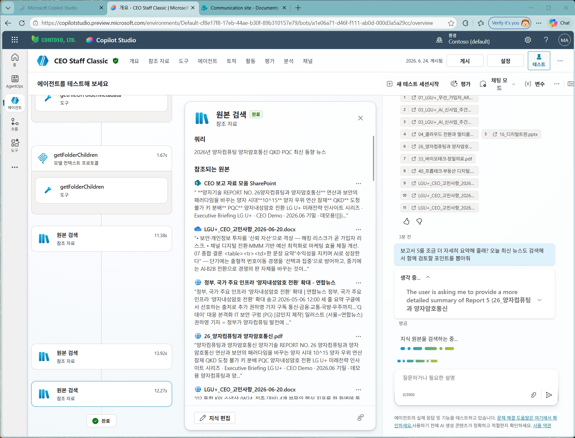Open options for the 연합뉴스 source
This screenshot has width=575, height=438.
tap(358, 283)
